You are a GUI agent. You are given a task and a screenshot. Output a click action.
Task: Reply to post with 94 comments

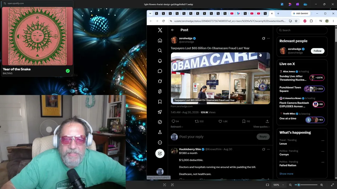[x=175, y=121]
